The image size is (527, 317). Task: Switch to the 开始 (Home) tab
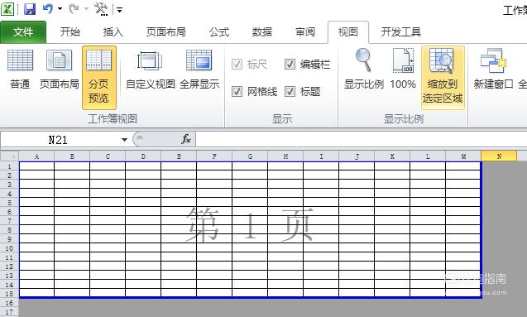point(69,32)
